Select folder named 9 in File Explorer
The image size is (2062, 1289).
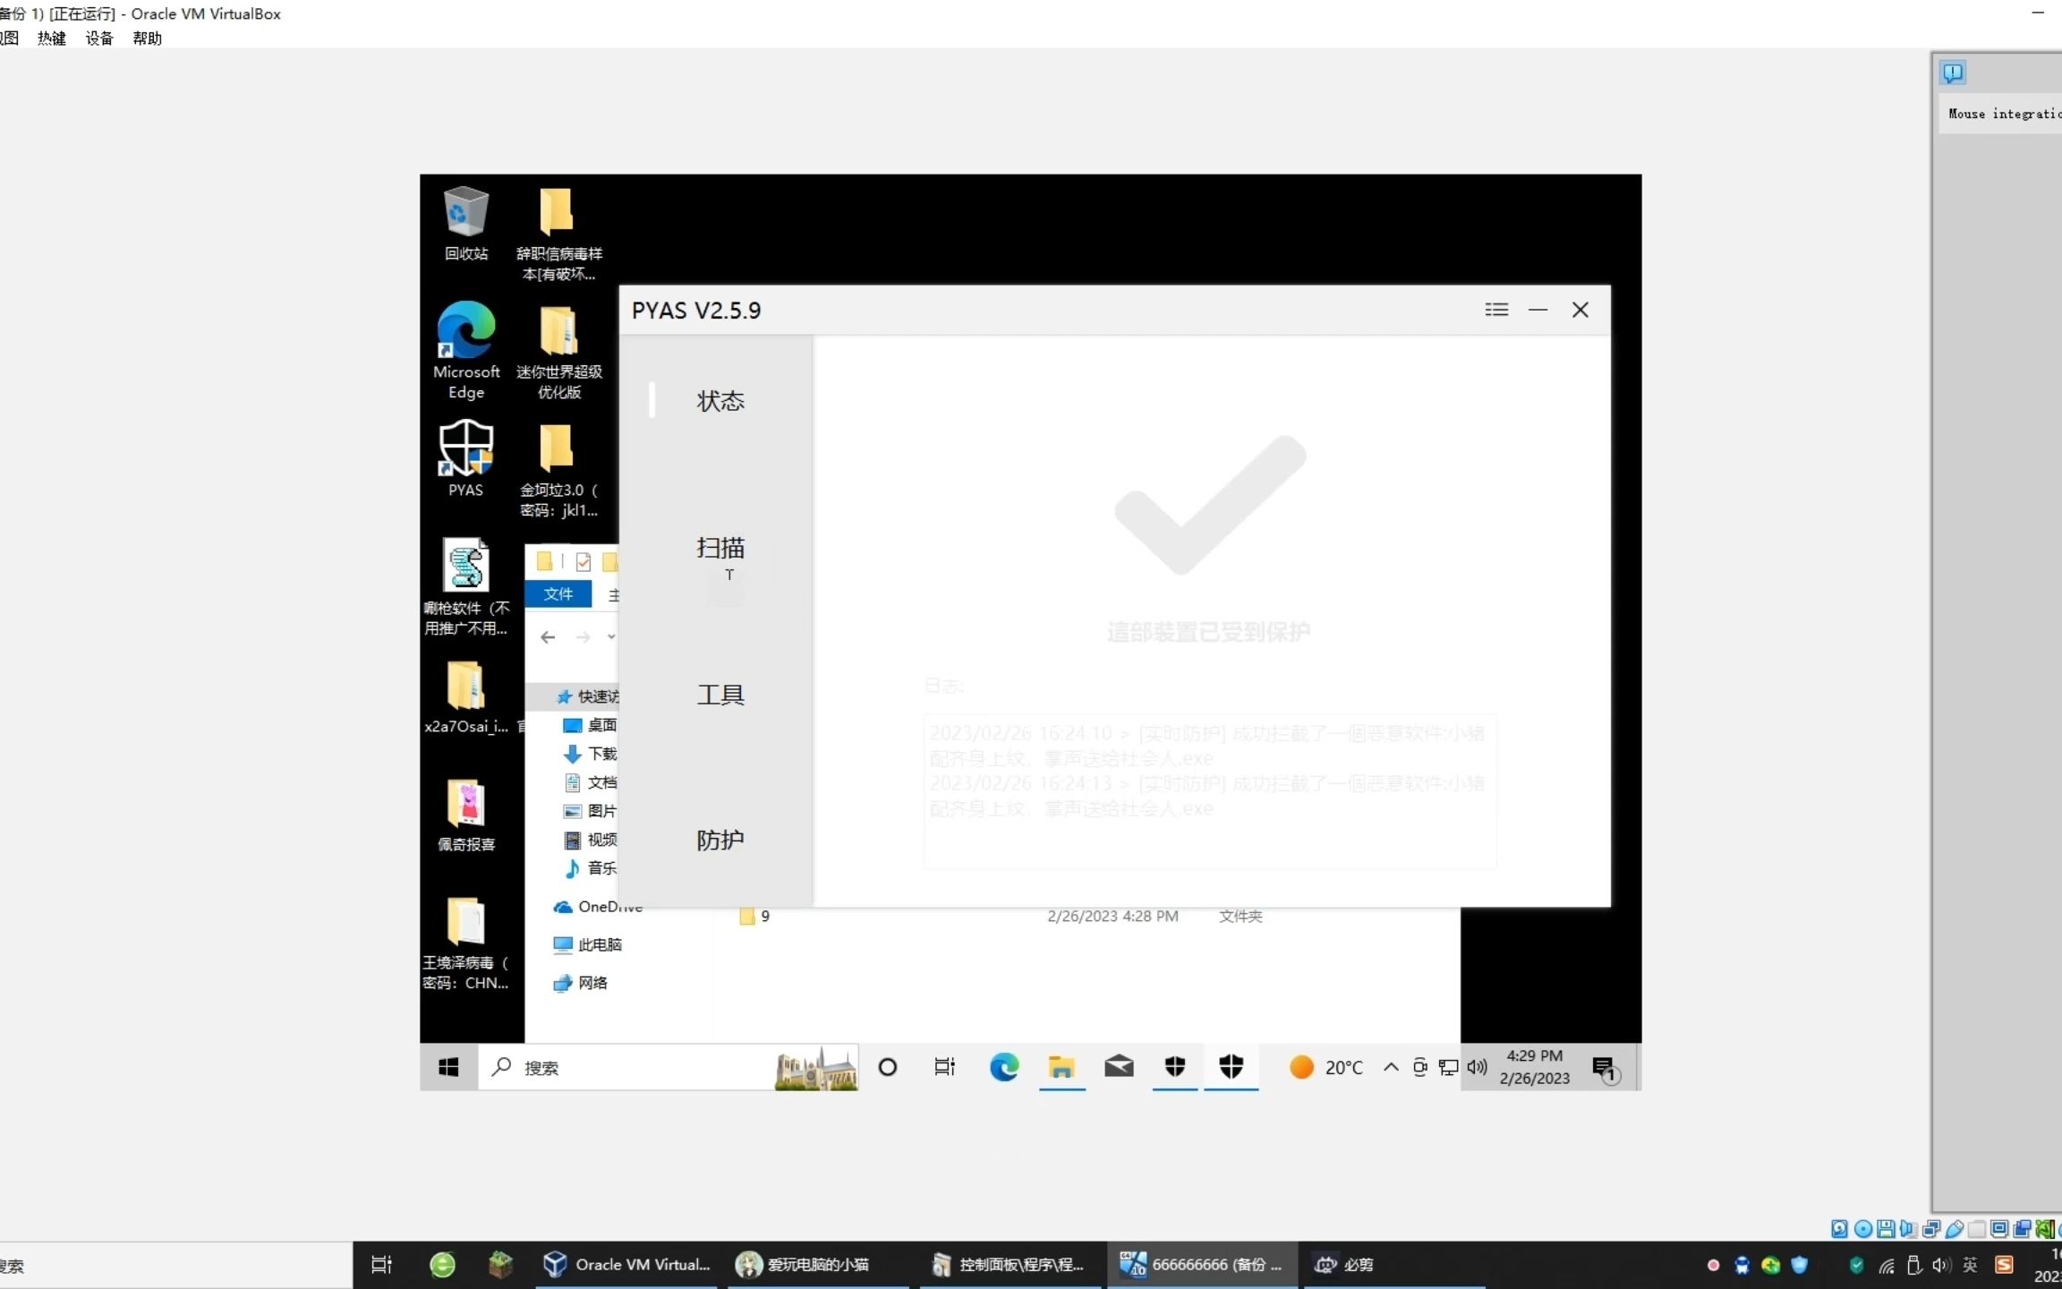754,917
